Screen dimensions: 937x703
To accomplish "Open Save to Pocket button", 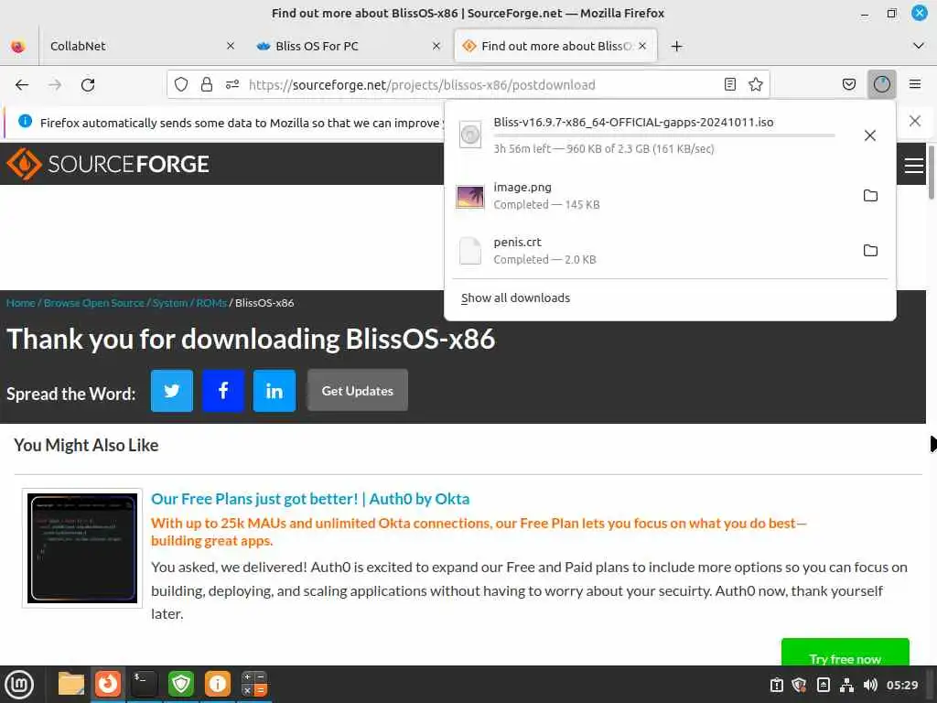I will 848,84.
